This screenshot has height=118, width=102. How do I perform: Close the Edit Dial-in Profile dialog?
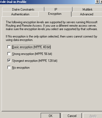click(x=101, y=2)
